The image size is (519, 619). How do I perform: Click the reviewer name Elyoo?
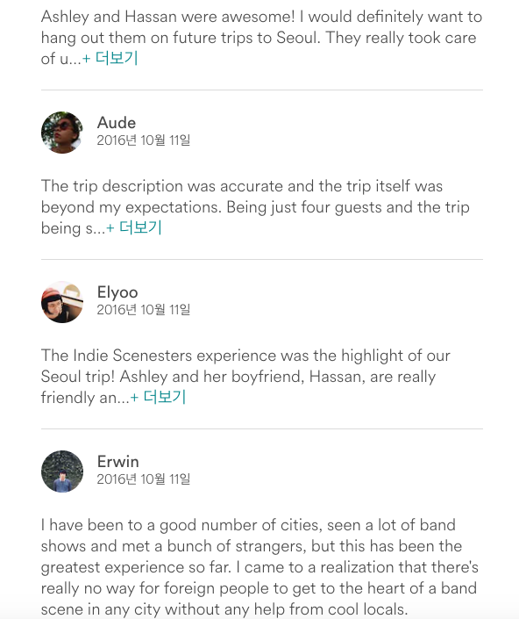pyautogui.click(x=117, y=292)
